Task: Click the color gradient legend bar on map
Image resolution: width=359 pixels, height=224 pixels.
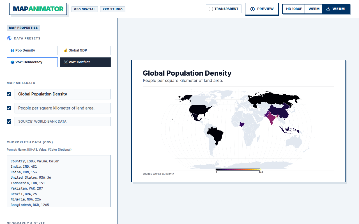Action: 238,169
